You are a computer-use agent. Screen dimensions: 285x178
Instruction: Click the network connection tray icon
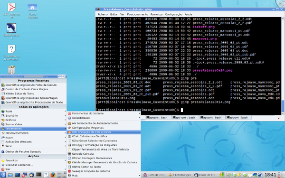tap(255, 175)
